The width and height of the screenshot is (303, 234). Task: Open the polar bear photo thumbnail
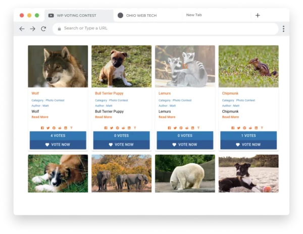coord(185,173)
